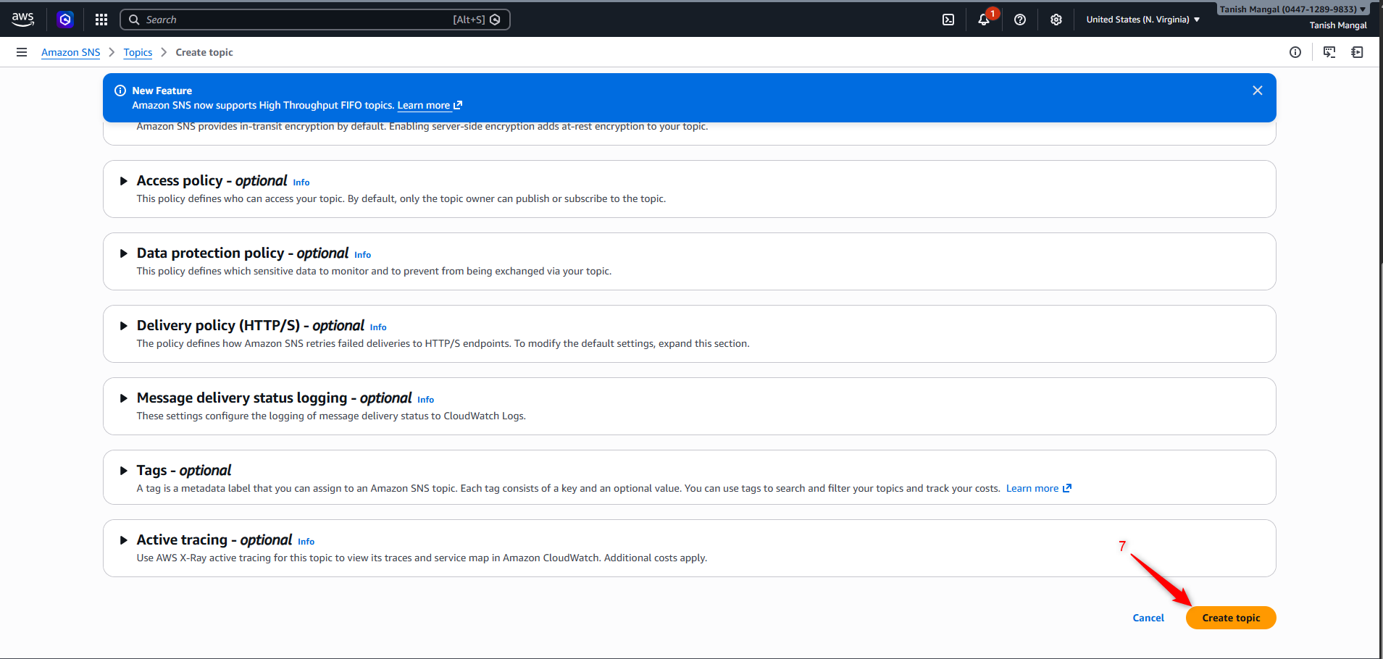Screen dimensions: 1383x659
Task: Open the info panel icon in breadcrumb bar
Action: click(x=1295, y=52)
